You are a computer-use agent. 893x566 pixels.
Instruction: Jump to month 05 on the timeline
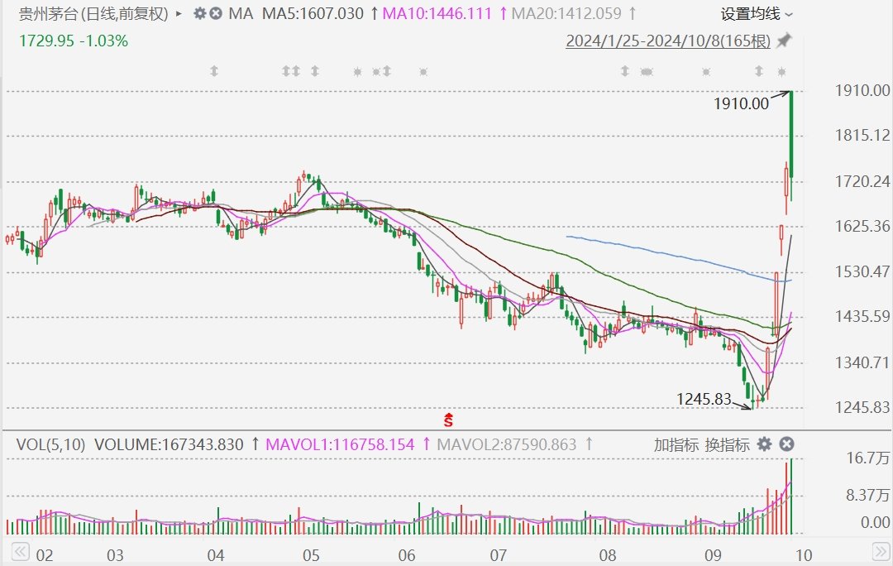(311, 555)
